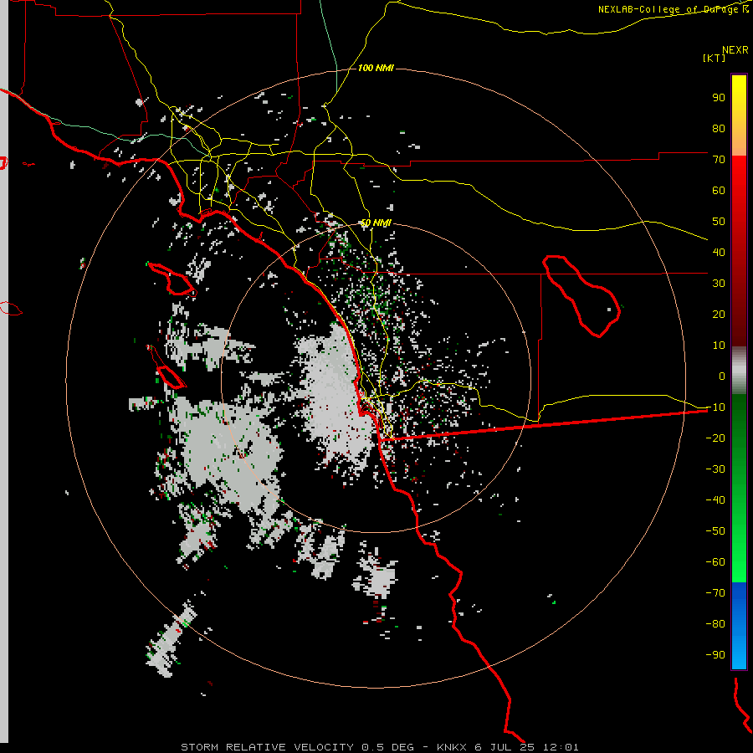The height and width of the screenshot is (753, 753).
Task: Click the [KT] units label above the scale
Action: coord(714,58)
